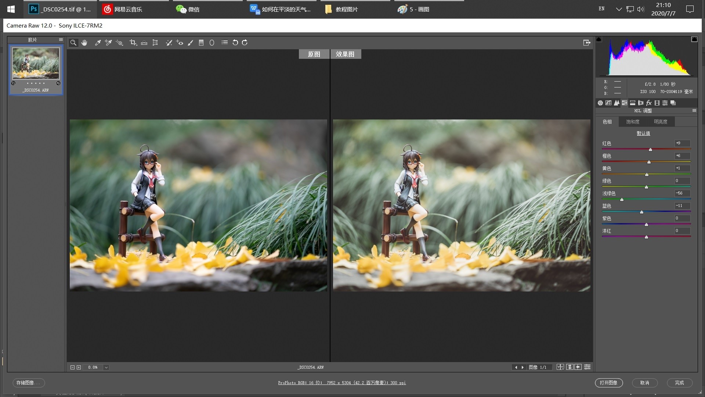Click the 取消 button

click(x=645, y=383)
